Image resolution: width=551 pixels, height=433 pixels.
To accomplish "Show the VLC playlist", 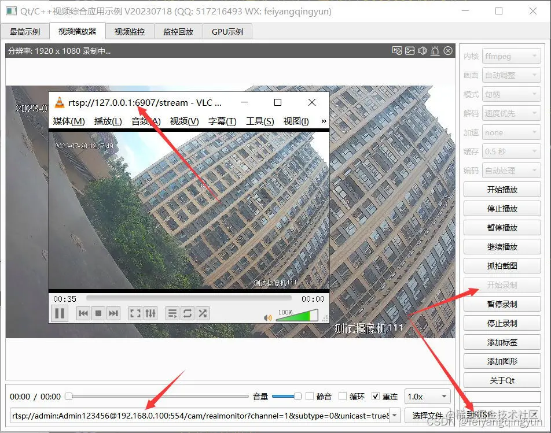I will coord(172,313).
